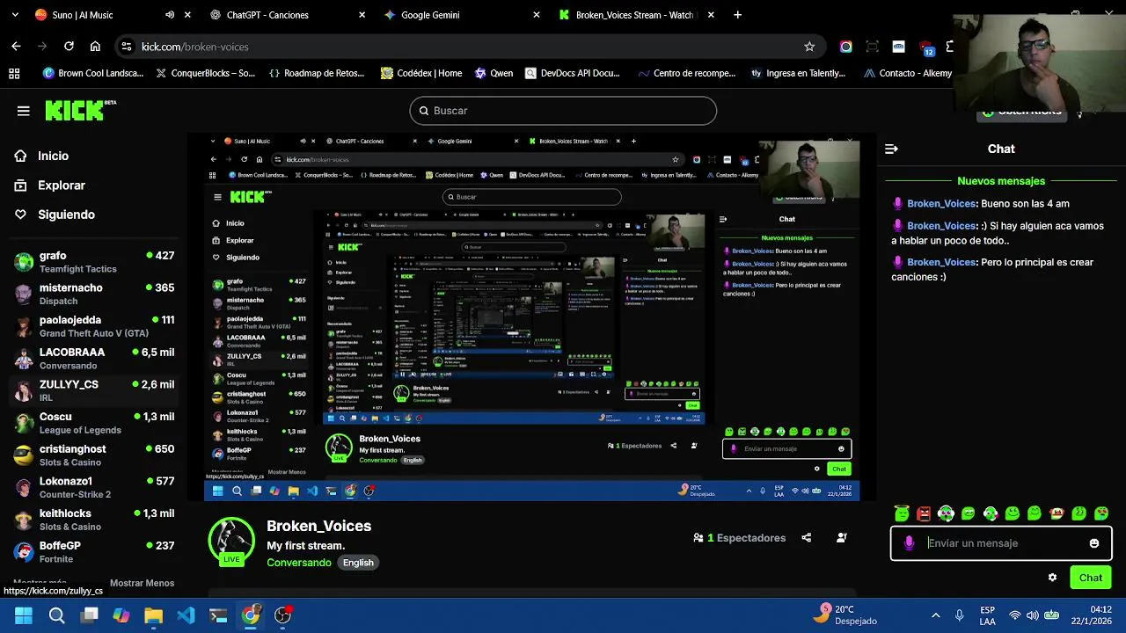Focus the Enviar un mensaje input
The image size is (1126, 633).
point(1001,543)
